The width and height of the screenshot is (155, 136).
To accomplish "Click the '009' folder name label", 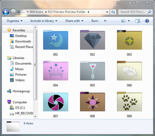I will (129, 116).
